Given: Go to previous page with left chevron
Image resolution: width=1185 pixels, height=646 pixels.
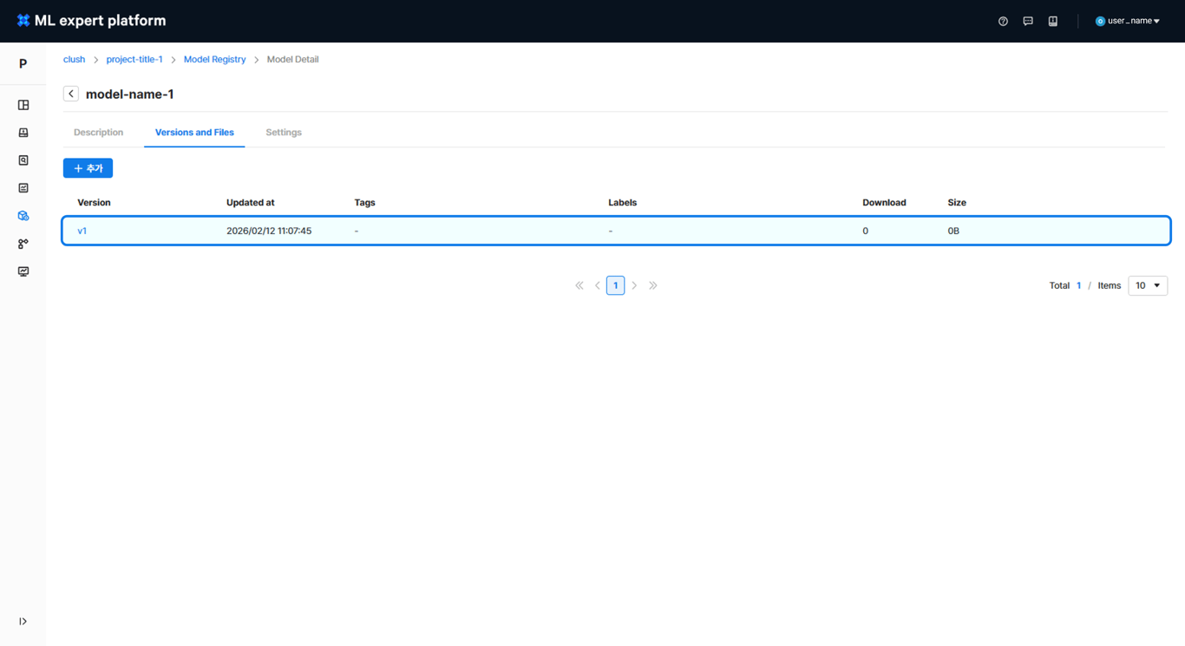Looking at the screenshot, I should [x=598, y=285].
